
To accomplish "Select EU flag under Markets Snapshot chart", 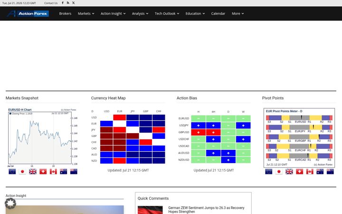I will (x=12, y=171).
